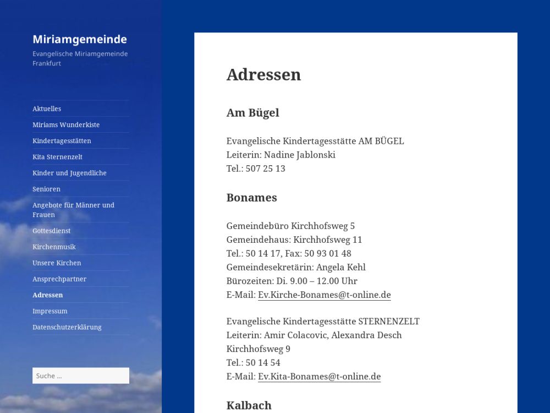Image resolution: width=550 pixels, height=413 pixels.
Task: Email Ev.Kirche-Bonames@t-online.de link
Action: 324,295
